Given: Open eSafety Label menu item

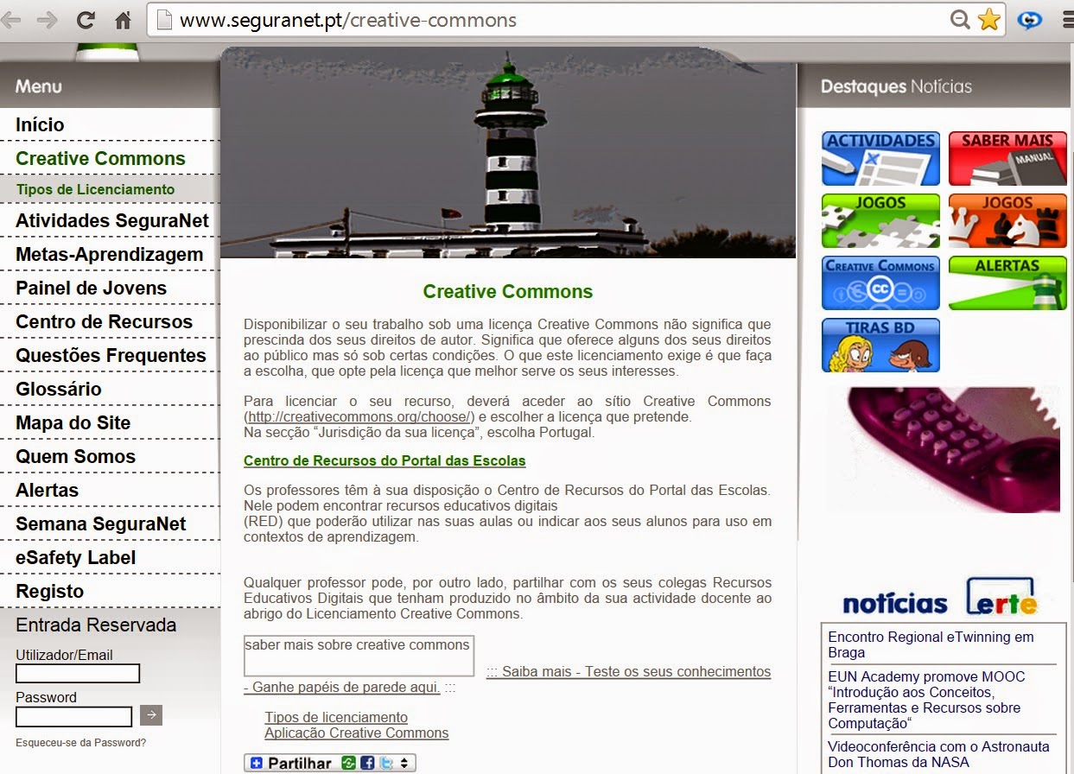Looking at the screenshot, I should (x=75, y=557).
